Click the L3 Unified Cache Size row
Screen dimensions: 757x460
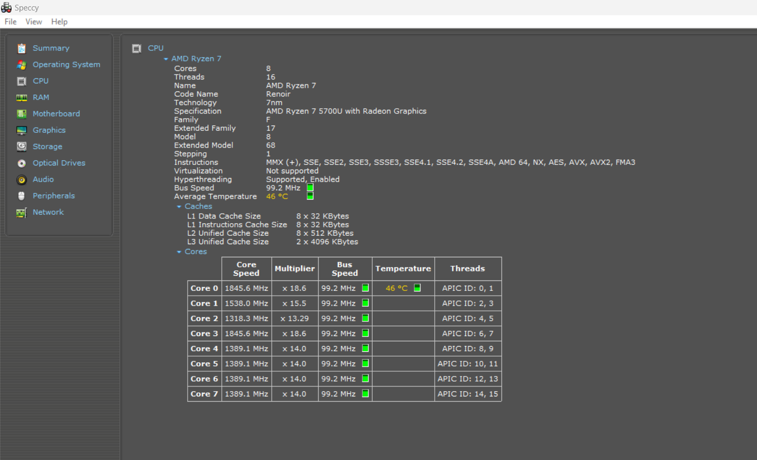(x=273, y=242)
